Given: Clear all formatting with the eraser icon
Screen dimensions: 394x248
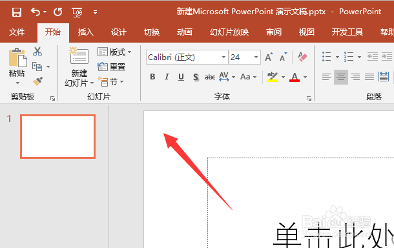Looking at the screenshot, I should (302, 57).
